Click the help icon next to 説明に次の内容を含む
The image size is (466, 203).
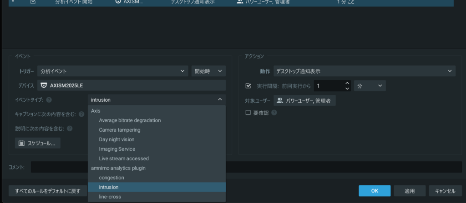click(x=70, y=129)
